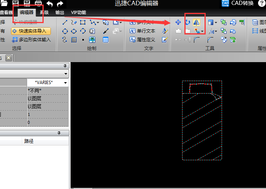Click the add layer green plus icon
266x189 pixels.
click(x=233, y=40)
